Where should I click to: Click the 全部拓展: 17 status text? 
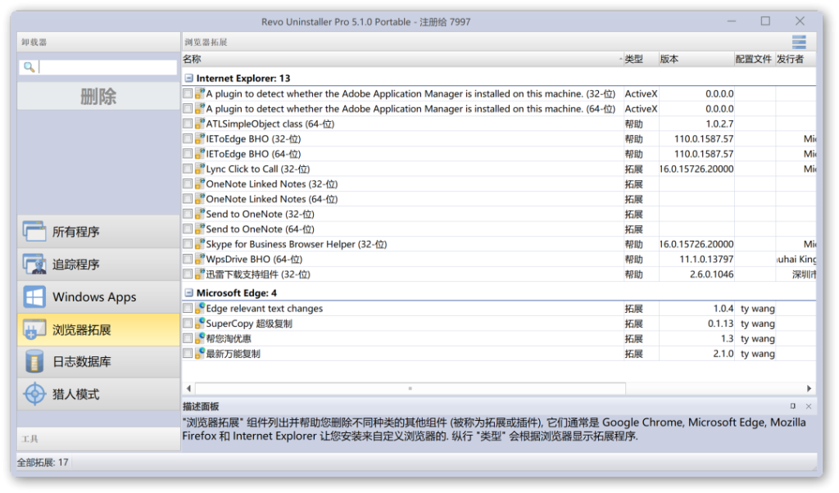tap(43, 462)
